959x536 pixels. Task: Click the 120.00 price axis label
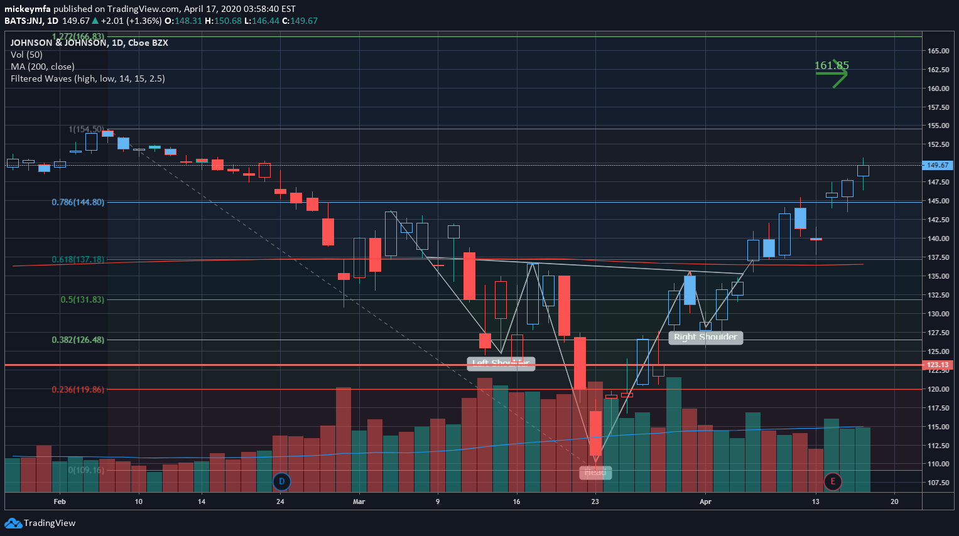click(938, 389)
